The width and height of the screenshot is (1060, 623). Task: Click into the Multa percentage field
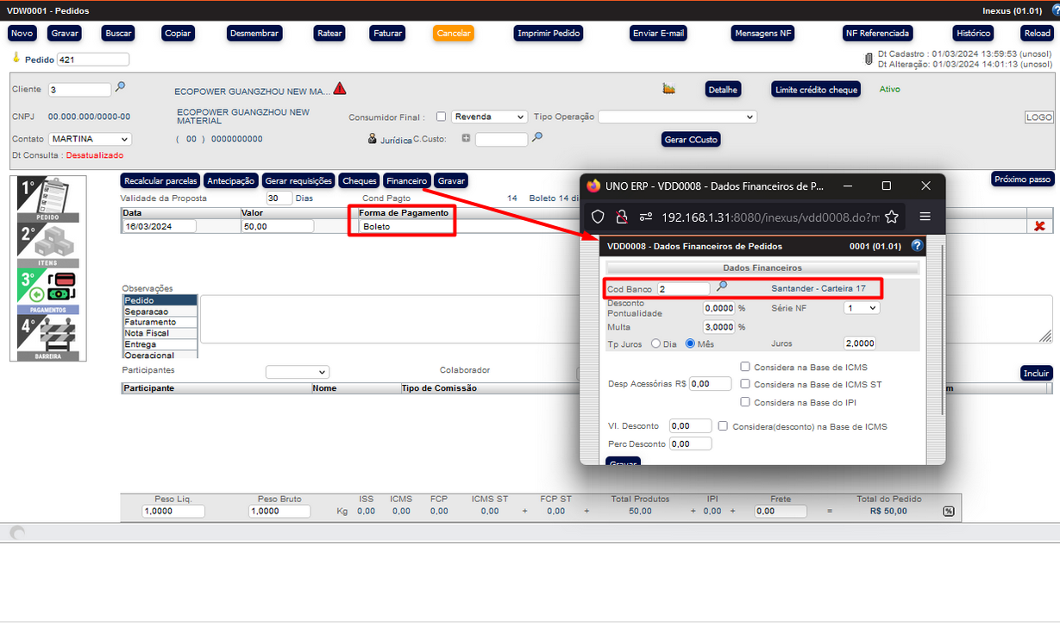click(719, 327)
